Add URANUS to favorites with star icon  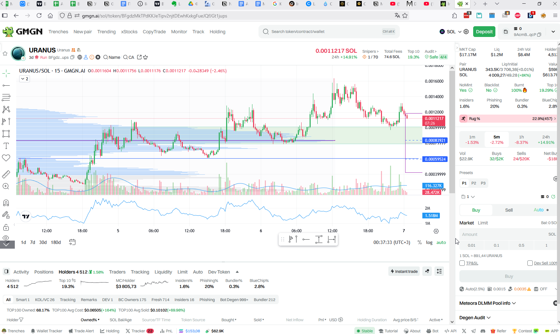tap(5, 53)
